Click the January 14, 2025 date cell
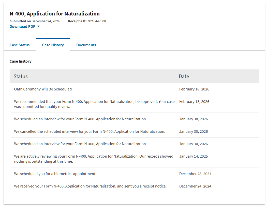 193,156
